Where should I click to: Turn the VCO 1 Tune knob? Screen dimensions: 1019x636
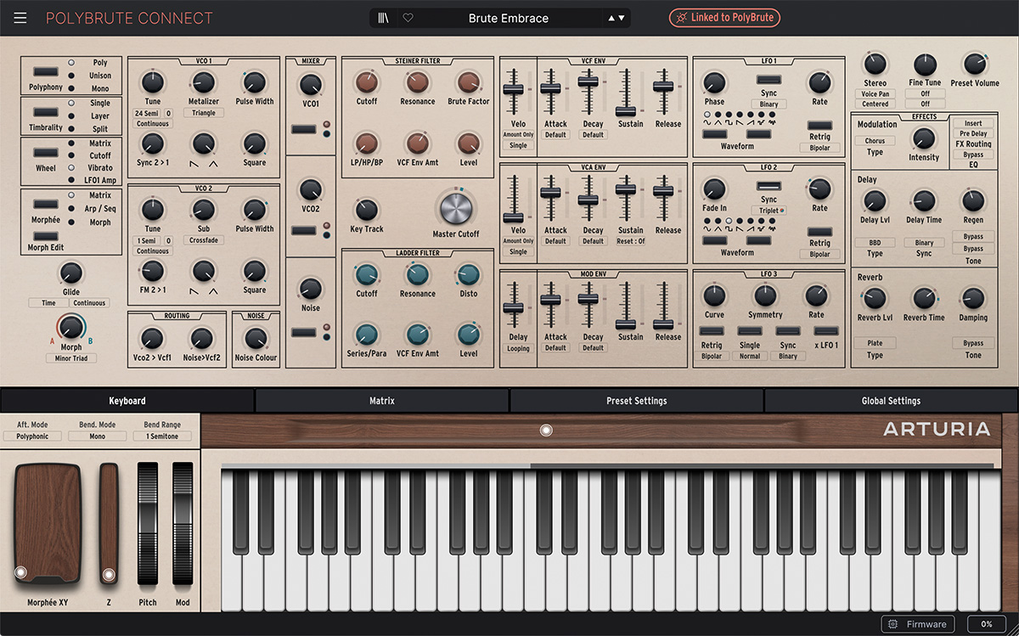tap(152, 82)
